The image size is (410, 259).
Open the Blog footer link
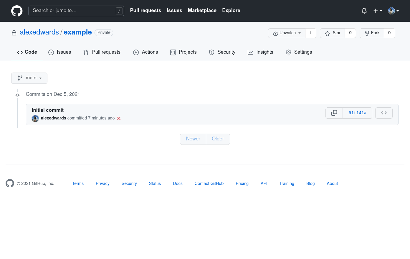coord(310,183)
